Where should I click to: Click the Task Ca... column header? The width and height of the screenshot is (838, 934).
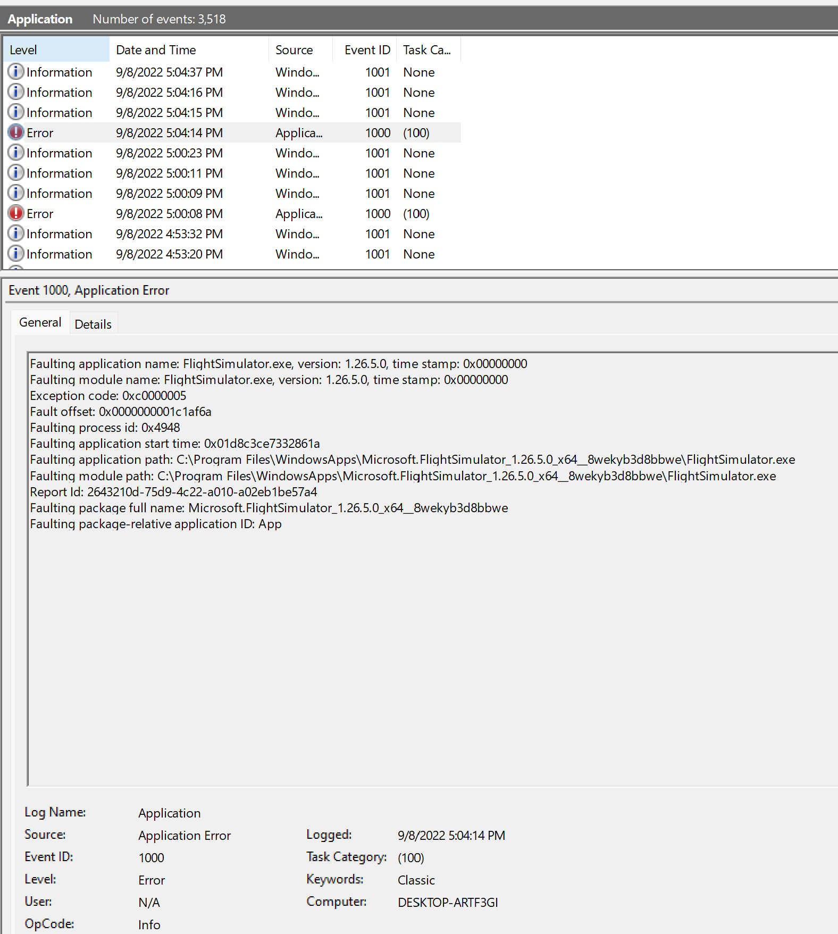[429, 50]
